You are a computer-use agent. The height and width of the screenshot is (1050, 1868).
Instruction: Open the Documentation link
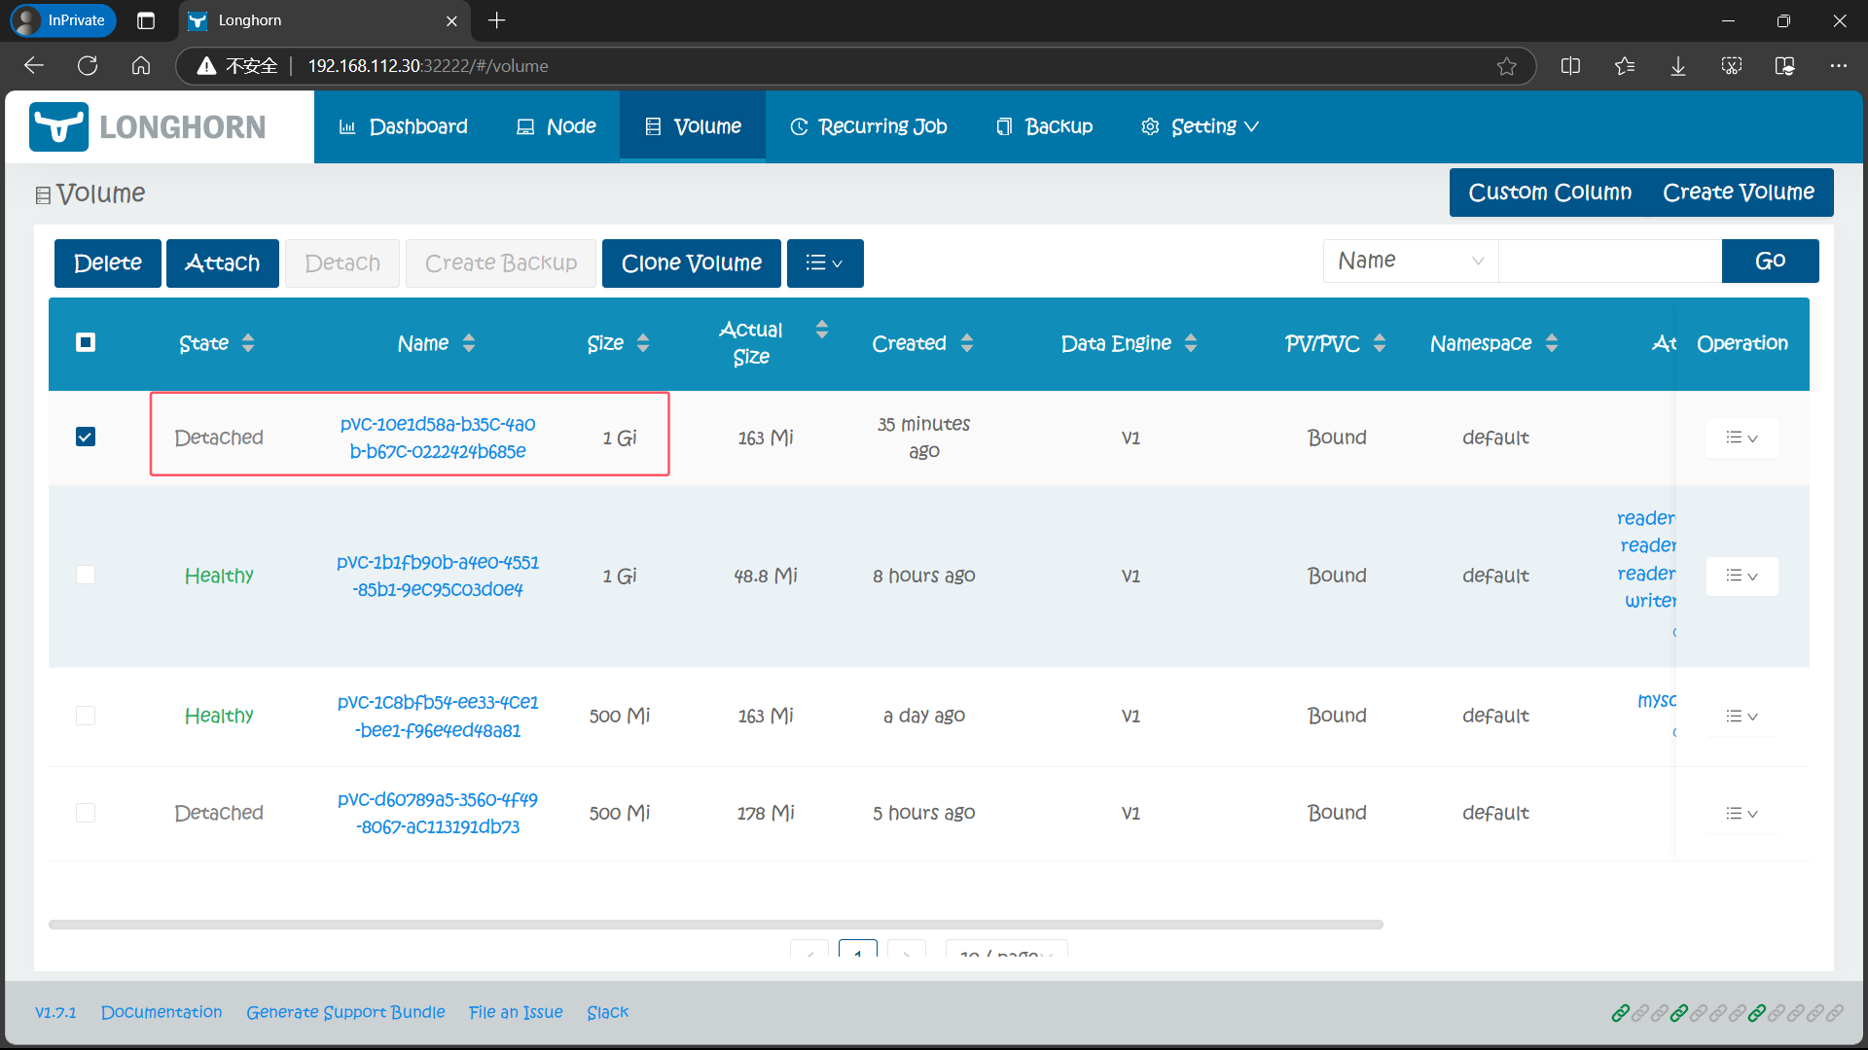[x=162, y=1012]
